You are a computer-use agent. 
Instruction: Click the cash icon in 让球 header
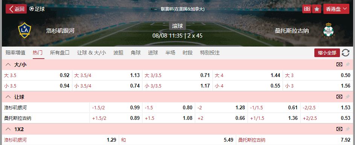pos(340,97)
